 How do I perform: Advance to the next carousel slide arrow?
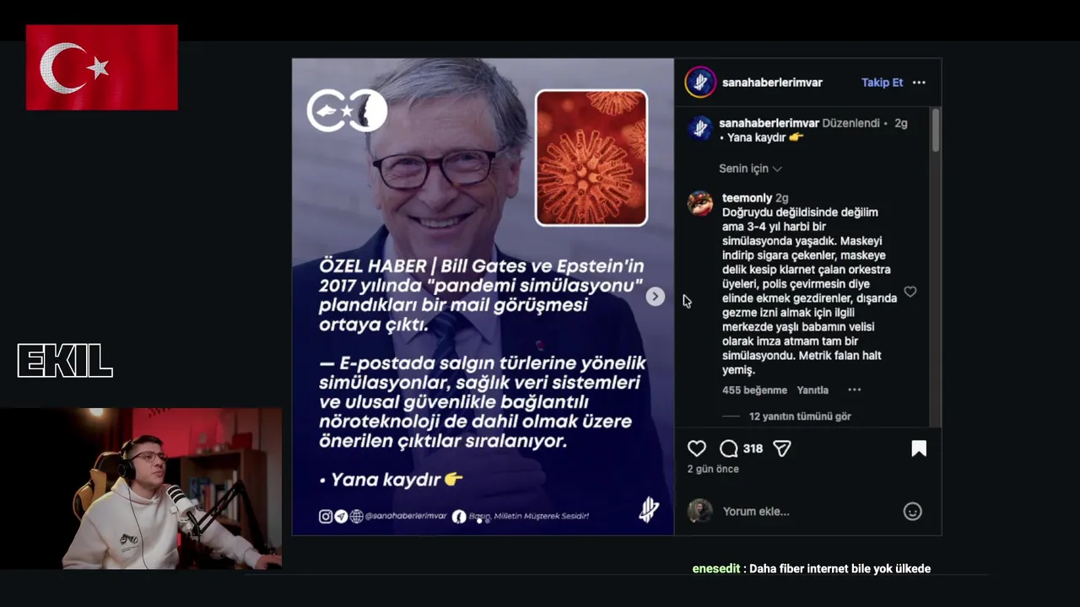(655, 297)
